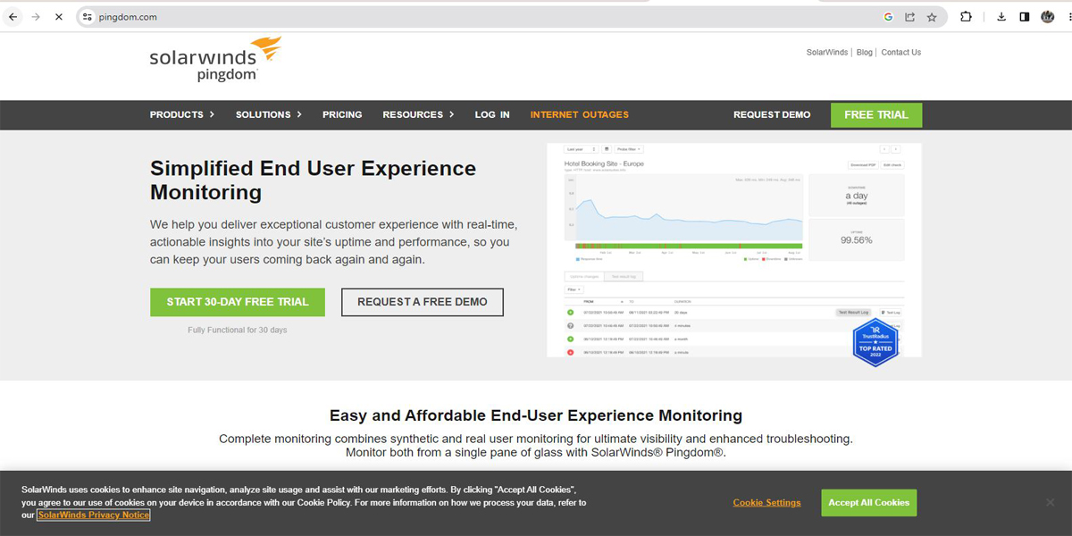Expand the Resources menu
The width and height of the screenshot is (1072, 536).
(418, 114)
